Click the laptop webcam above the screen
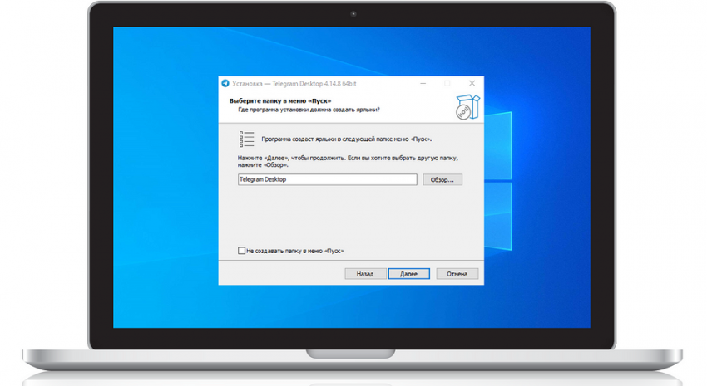Viewport: 707px width, 386px height. tap(353, 14)
